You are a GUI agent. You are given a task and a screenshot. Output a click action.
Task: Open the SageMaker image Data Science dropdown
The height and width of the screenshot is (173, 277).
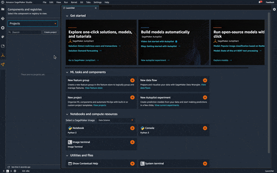click(116, 120)
